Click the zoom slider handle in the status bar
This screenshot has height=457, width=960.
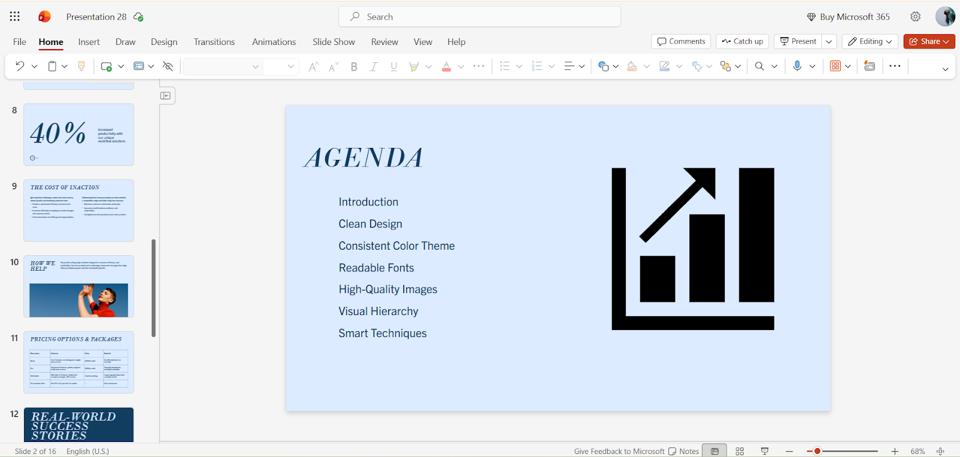(x=817, y=451)
